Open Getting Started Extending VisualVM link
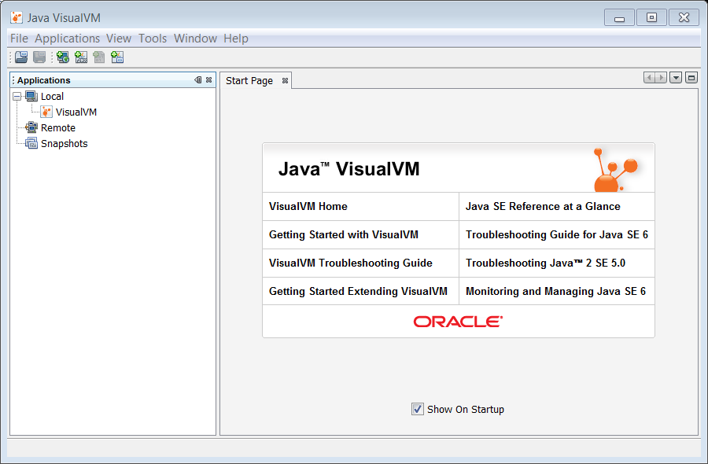The height and width of the screenshot is (464, 708). tap(358, 291)
